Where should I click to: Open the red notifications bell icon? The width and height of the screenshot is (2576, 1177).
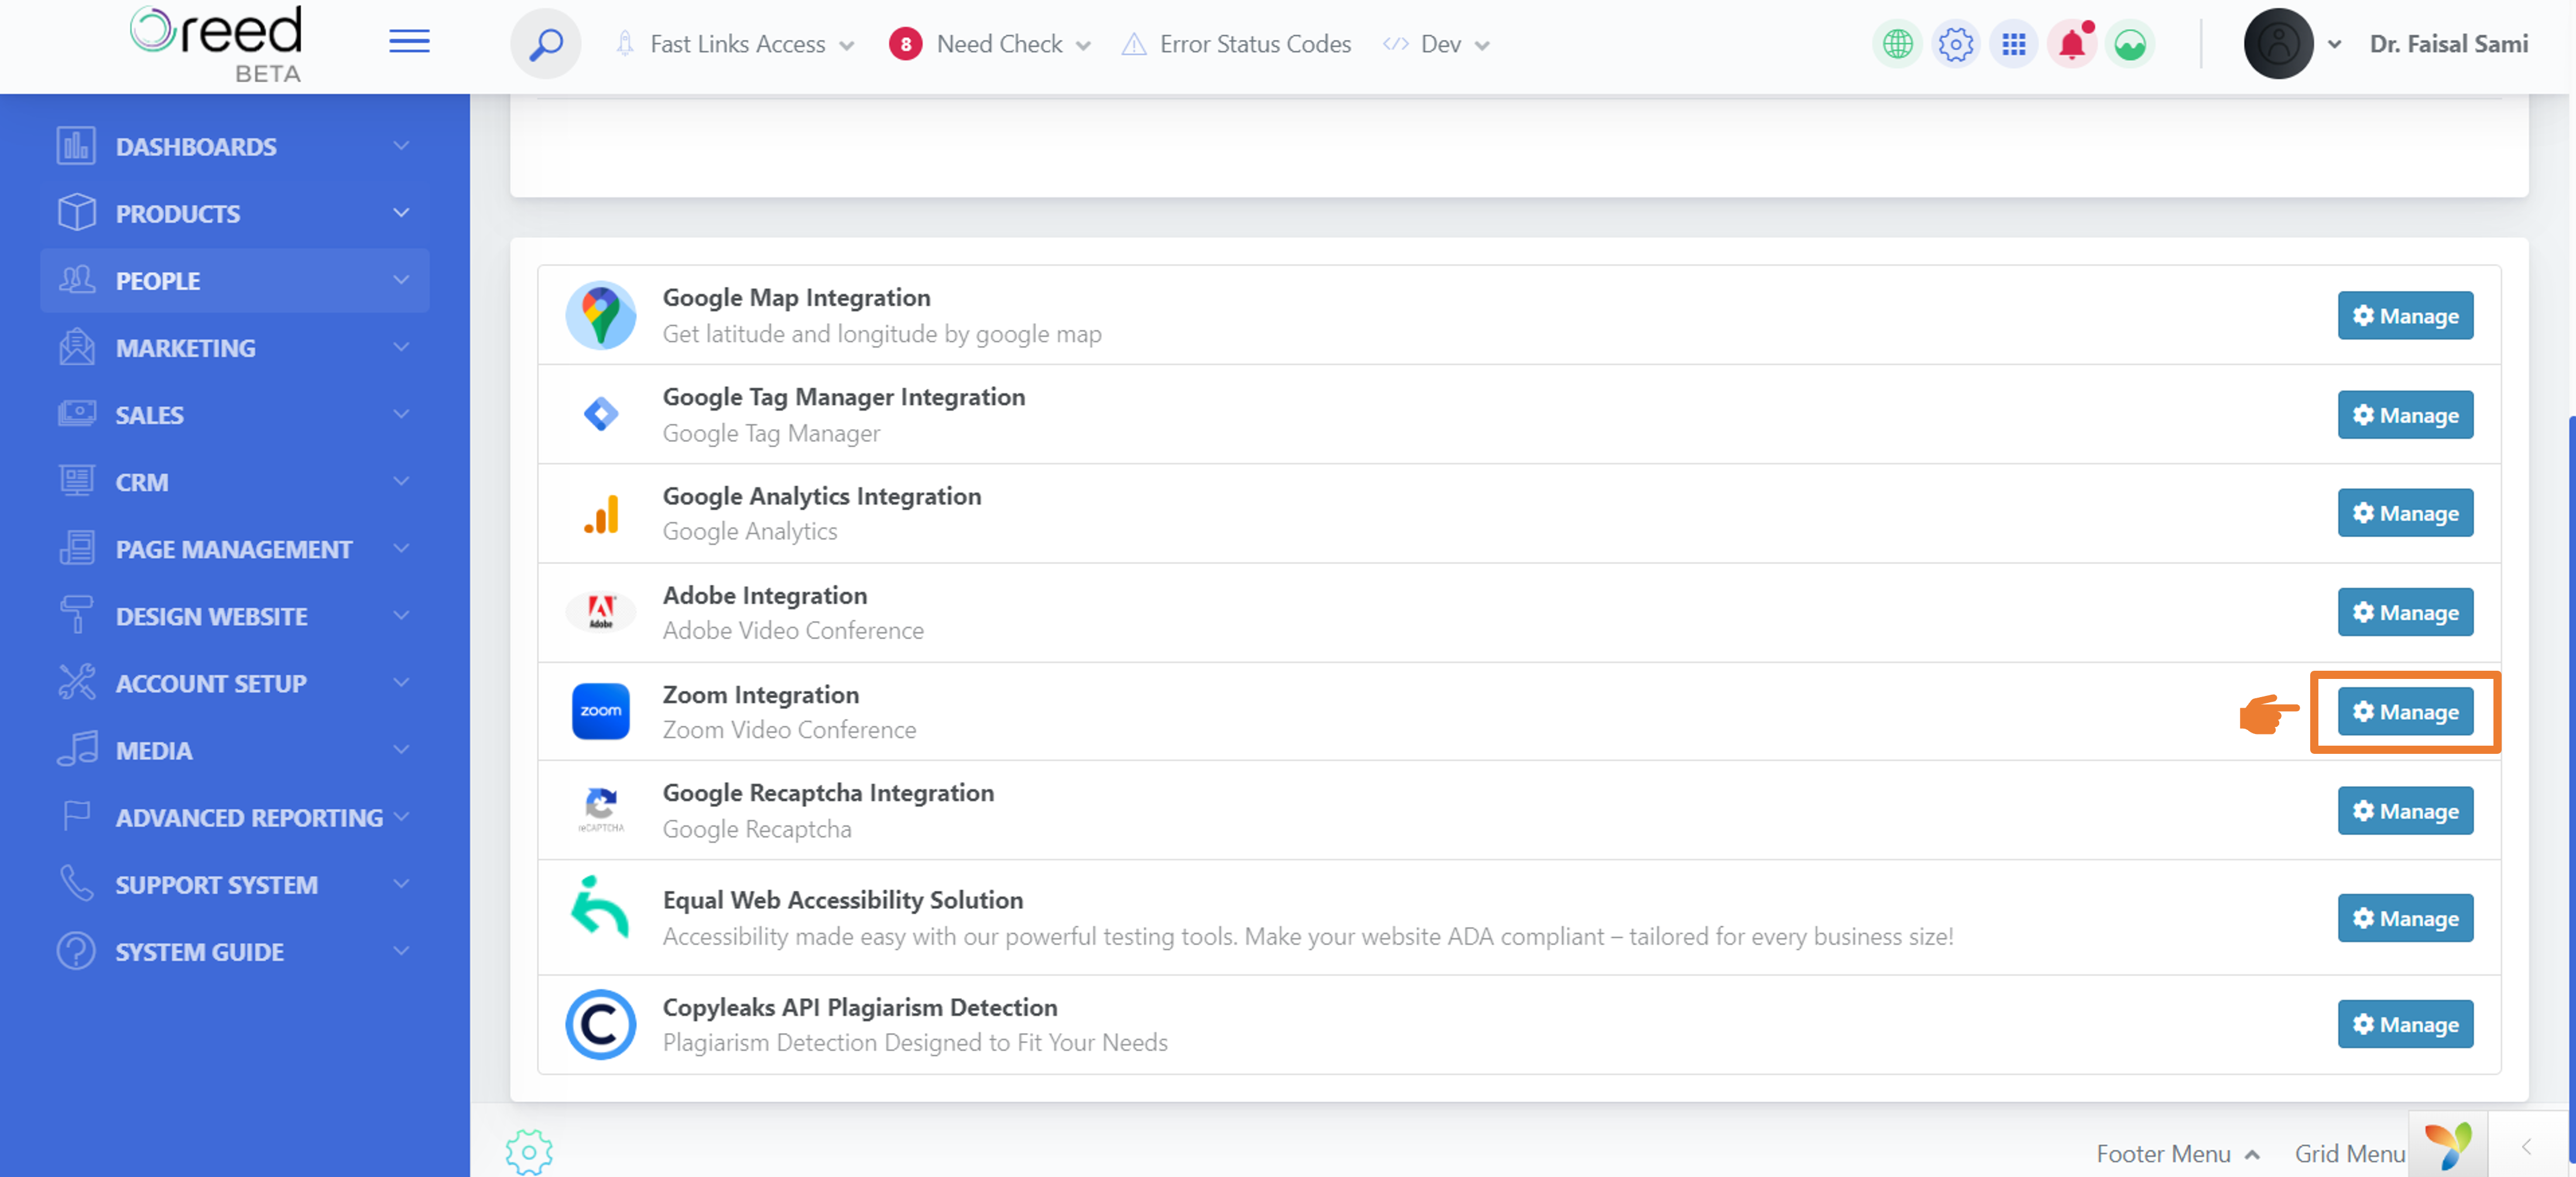2072,44
